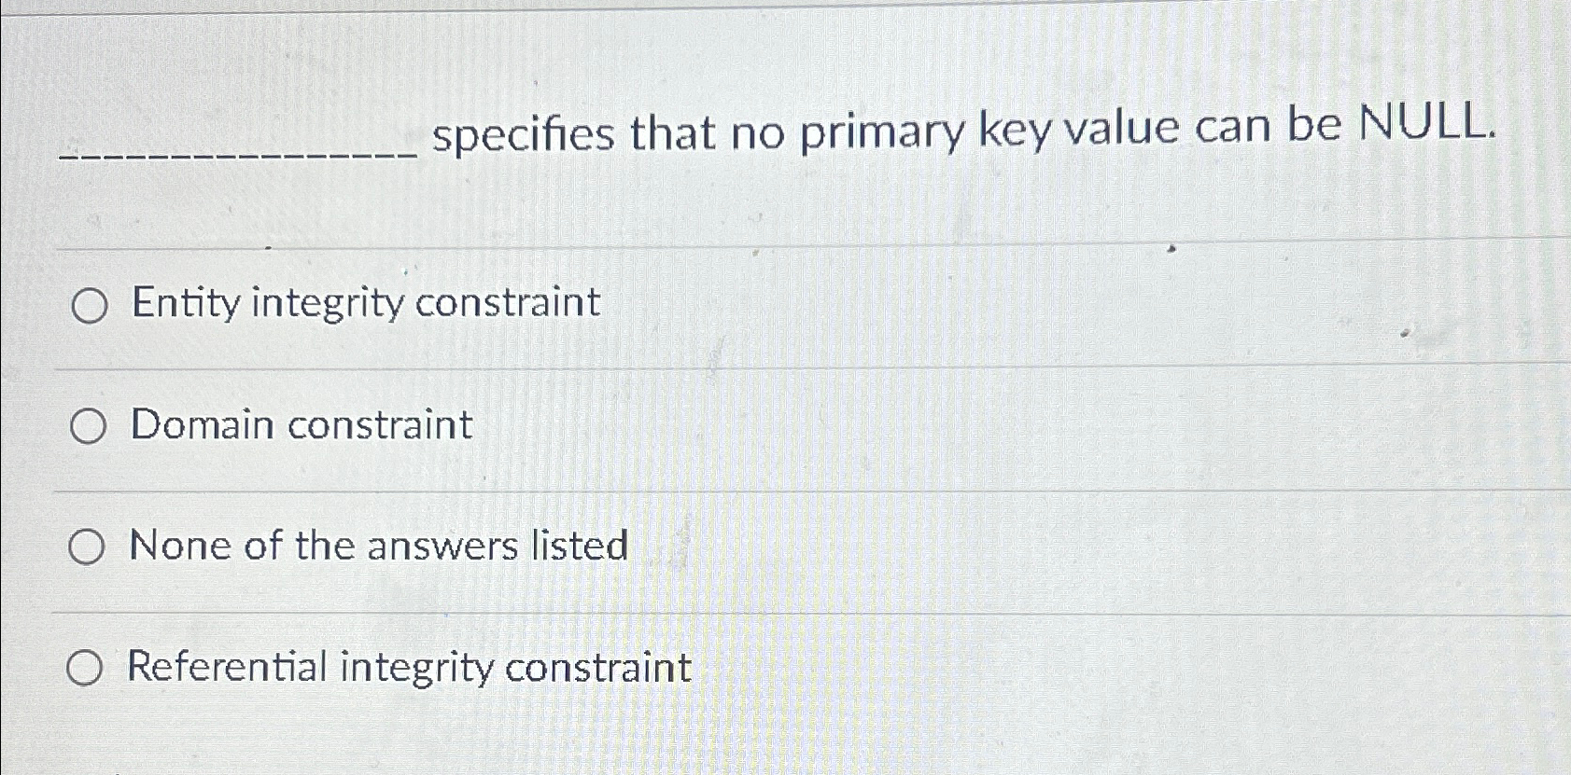Click the None of the answers listed text
The height and width of the screenshot is (775, 1571).
click(378, 546)
